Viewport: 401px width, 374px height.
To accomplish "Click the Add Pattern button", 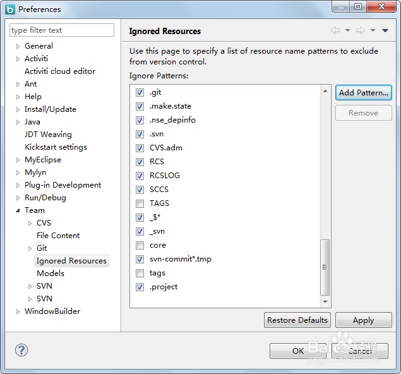I will [x=364, y=92].
